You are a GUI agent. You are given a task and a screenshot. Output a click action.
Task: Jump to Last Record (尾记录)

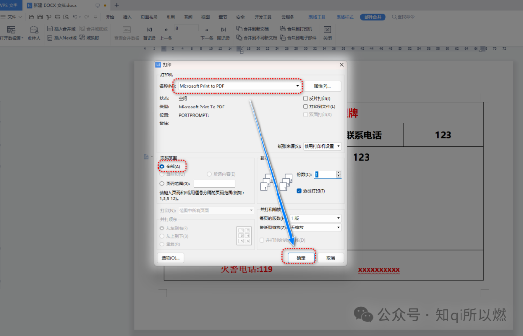tap(223, 33)
